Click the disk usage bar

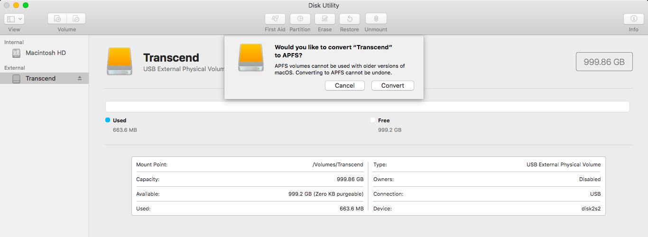coord(368,107)
